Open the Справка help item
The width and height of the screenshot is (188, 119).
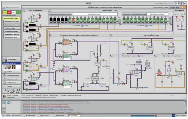12,86
